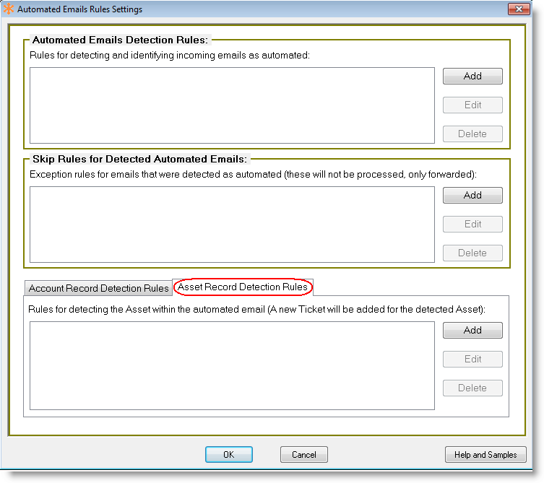Click inside the Asset detection rules list

pos(232,366)
